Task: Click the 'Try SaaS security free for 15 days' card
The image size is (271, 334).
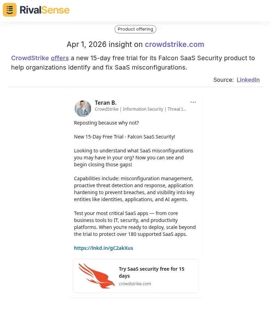Action: (151, 272)
